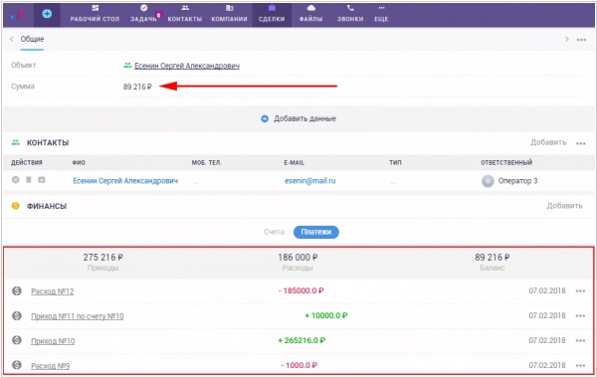The height and width of the screenshot is (378, 597).
Task: Open three-dot menu for Приход №10
Action: [580, 340]
